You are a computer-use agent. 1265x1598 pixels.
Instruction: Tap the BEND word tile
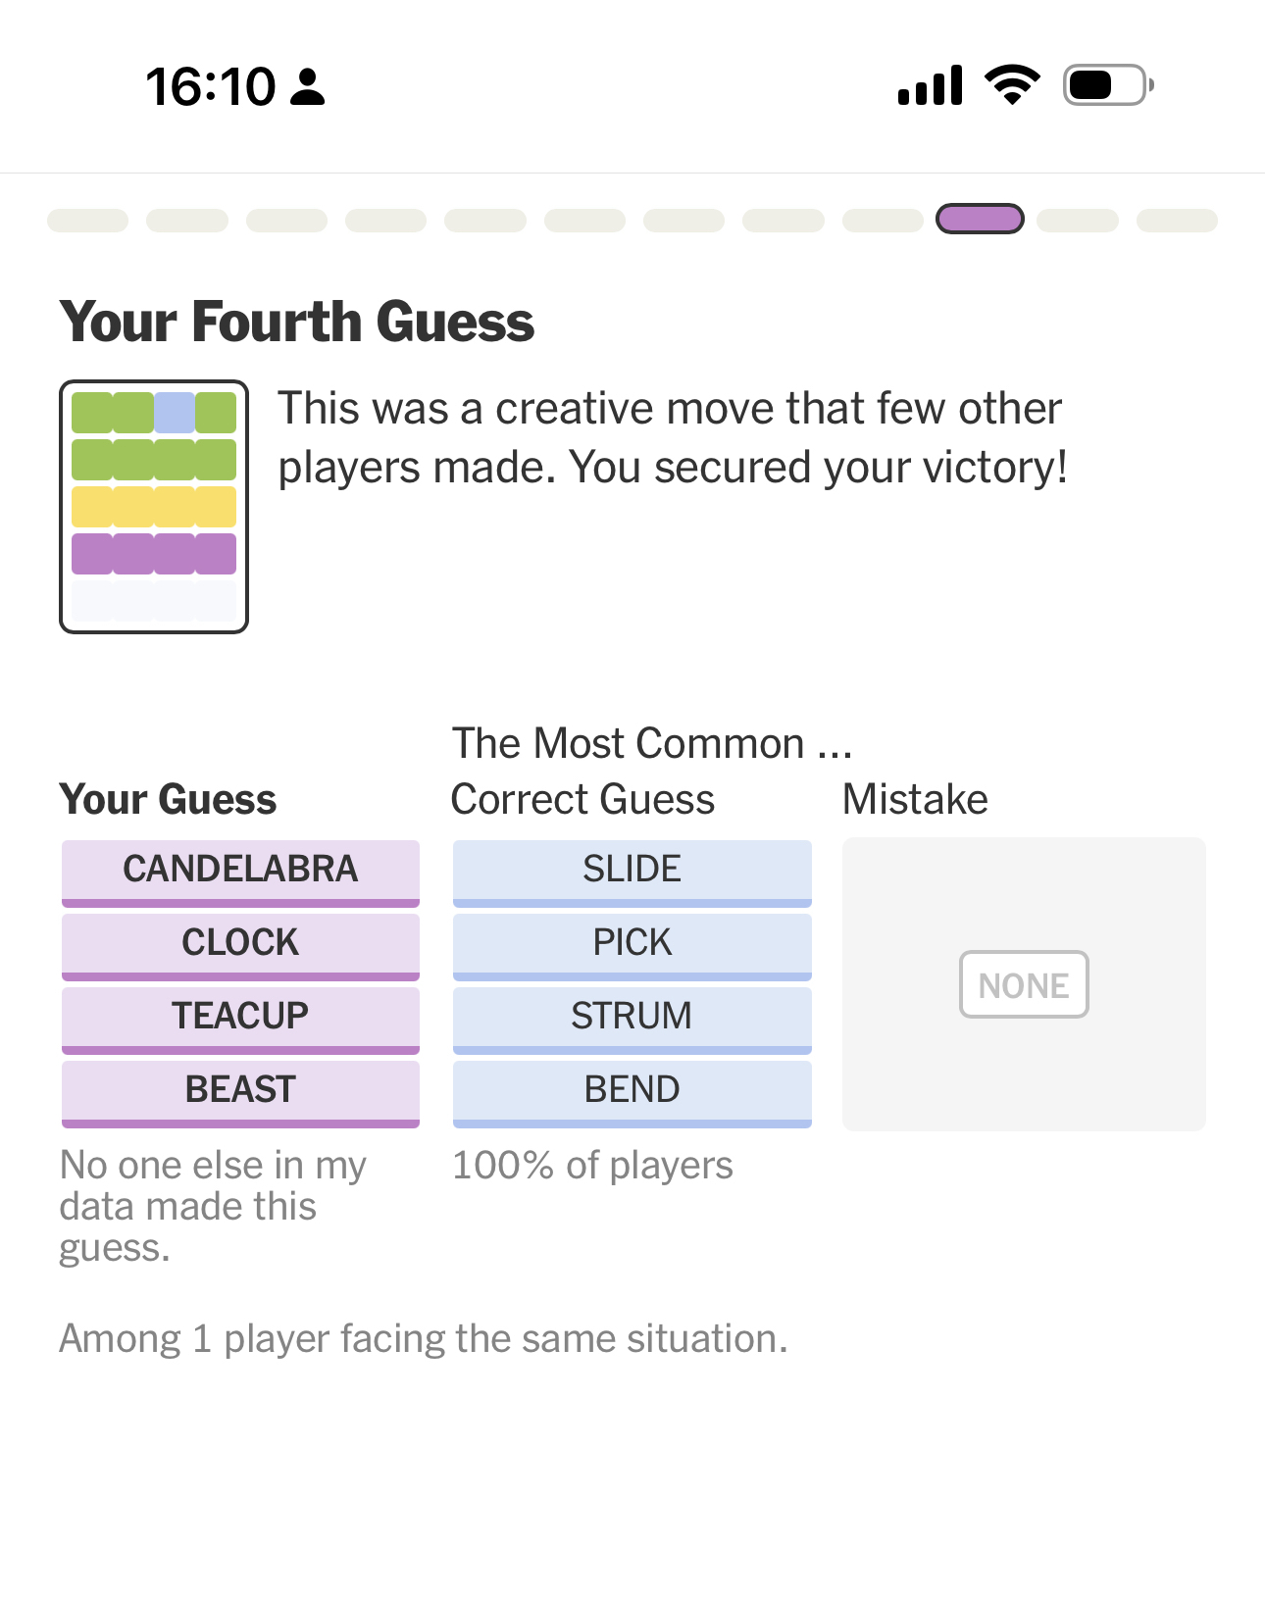tap(632, 1091)
